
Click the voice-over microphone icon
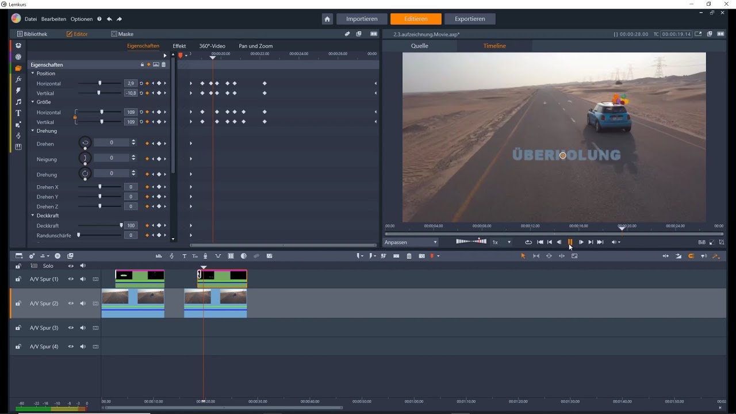click(x=205, y=256)
